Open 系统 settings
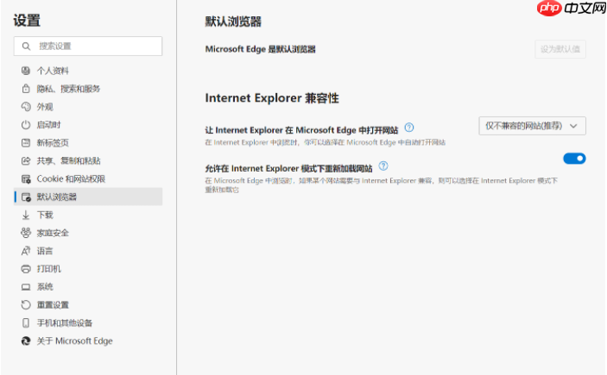 [x=88, y=287]
